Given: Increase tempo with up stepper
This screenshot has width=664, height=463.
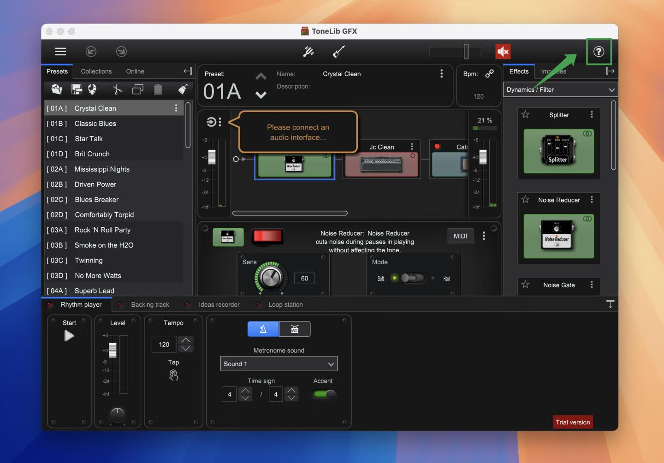Looking at the screenshot, I should (186, 340).
